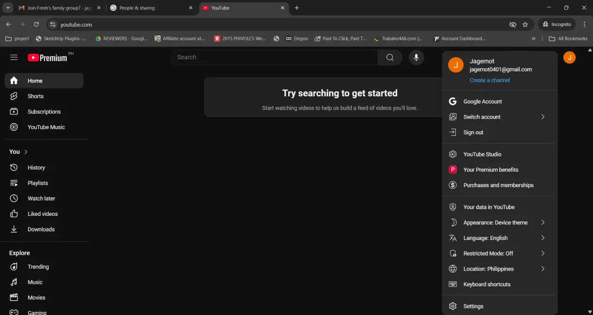
Task: Expand the Appearance: Device theme option
Action: coord(500,222)
